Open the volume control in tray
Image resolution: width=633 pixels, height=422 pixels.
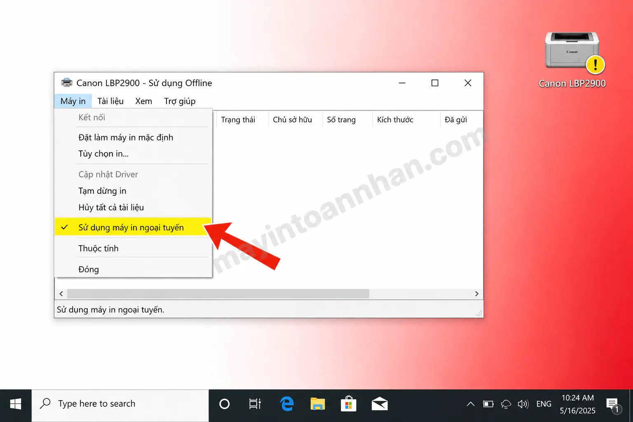tap(523, 404)
